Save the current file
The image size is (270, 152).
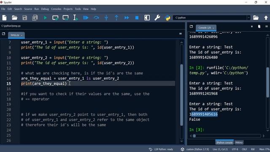click(x=24, y=18)
